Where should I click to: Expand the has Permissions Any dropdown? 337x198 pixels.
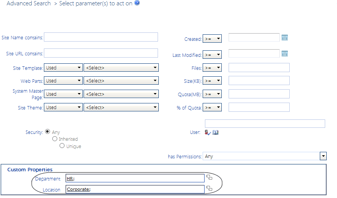click(265, 156)
